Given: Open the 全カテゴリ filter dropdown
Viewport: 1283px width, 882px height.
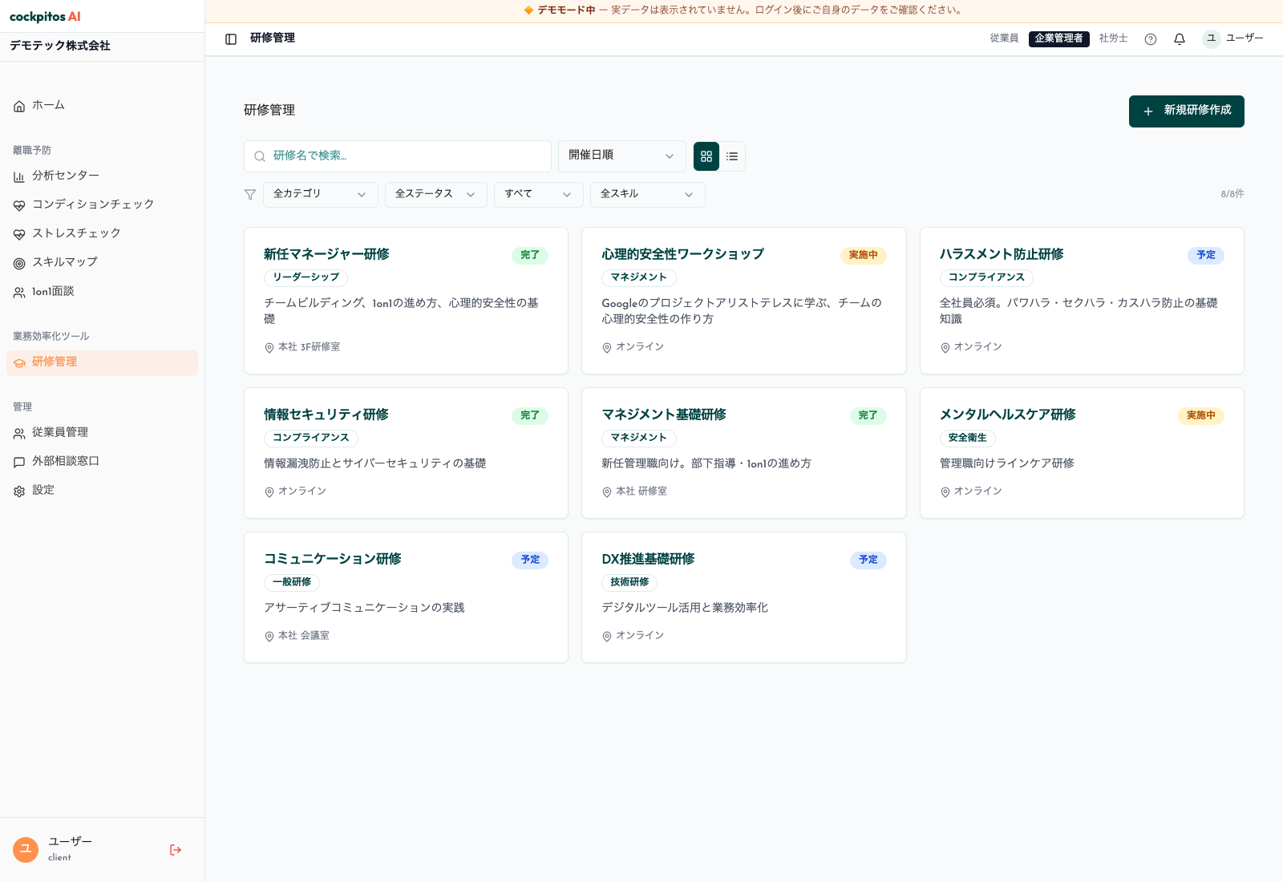Looking at the screenshot, I should tap(320, 194).
